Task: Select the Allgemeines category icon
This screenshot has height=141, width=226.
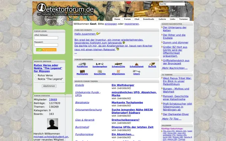Action: [x=118, y=71]
